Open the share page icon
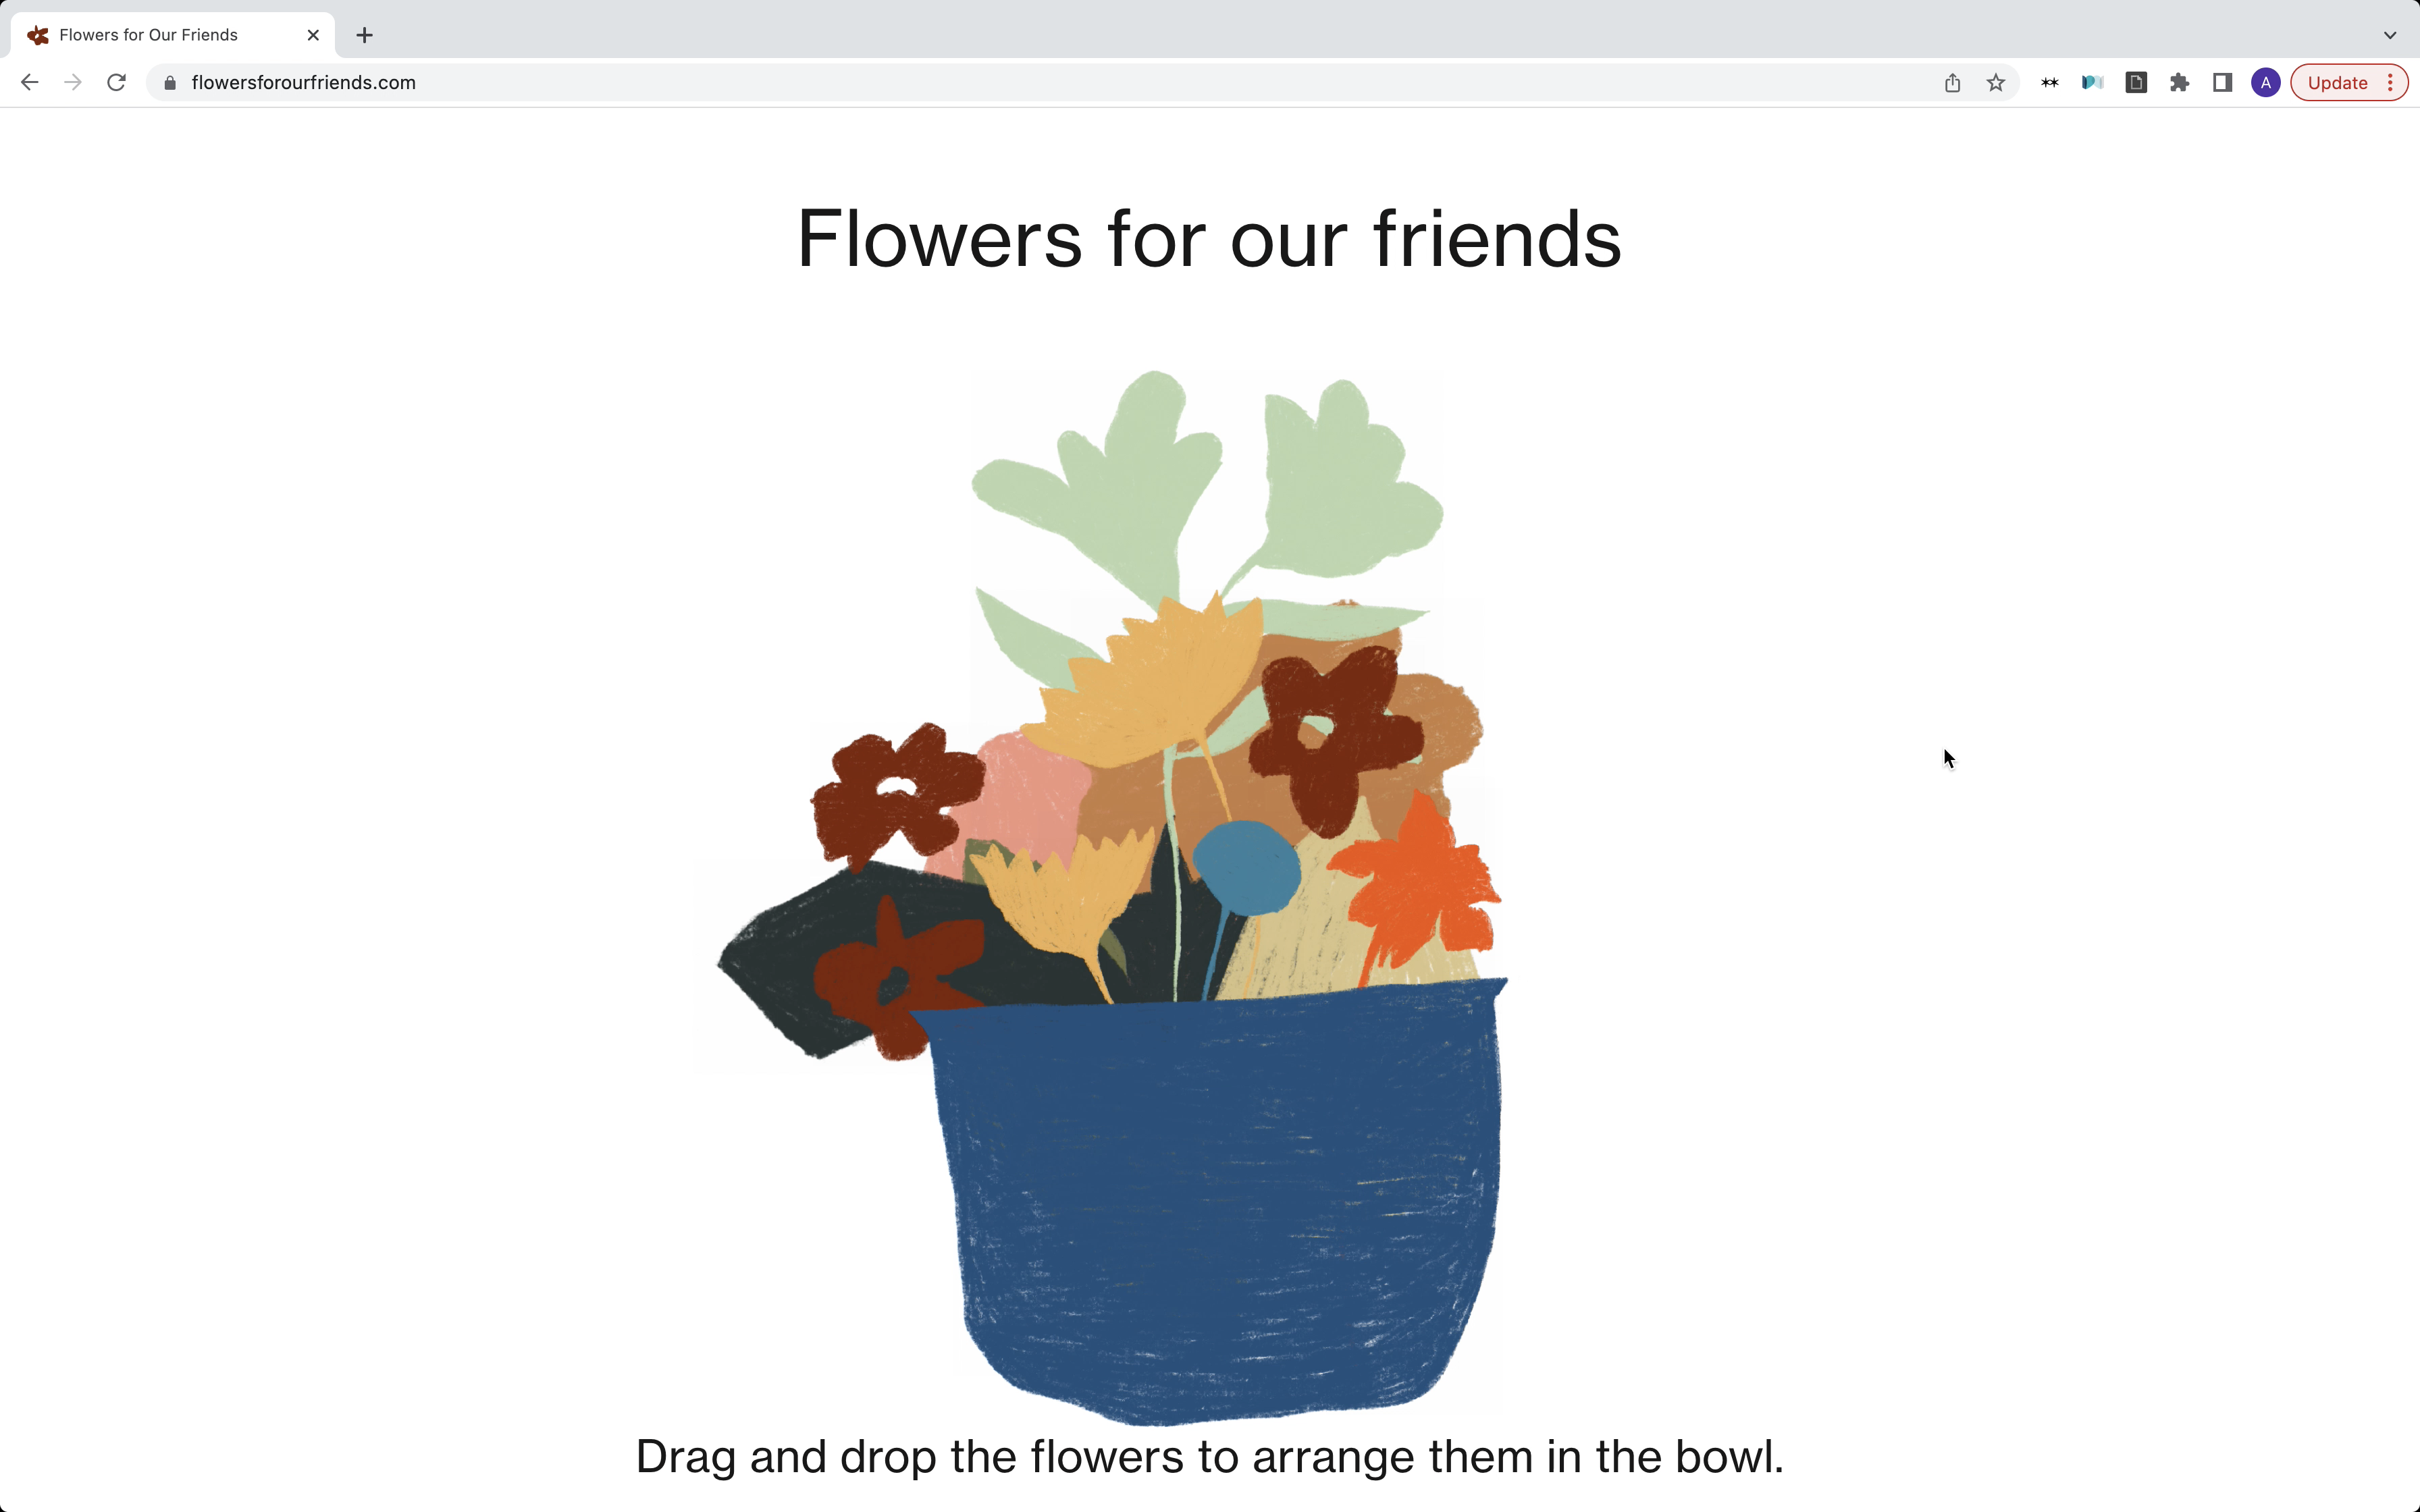 (x=1953, y=83)
